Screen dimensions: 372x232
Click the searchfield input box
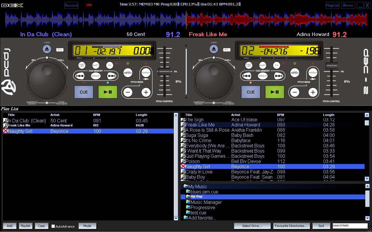(349, 225)
